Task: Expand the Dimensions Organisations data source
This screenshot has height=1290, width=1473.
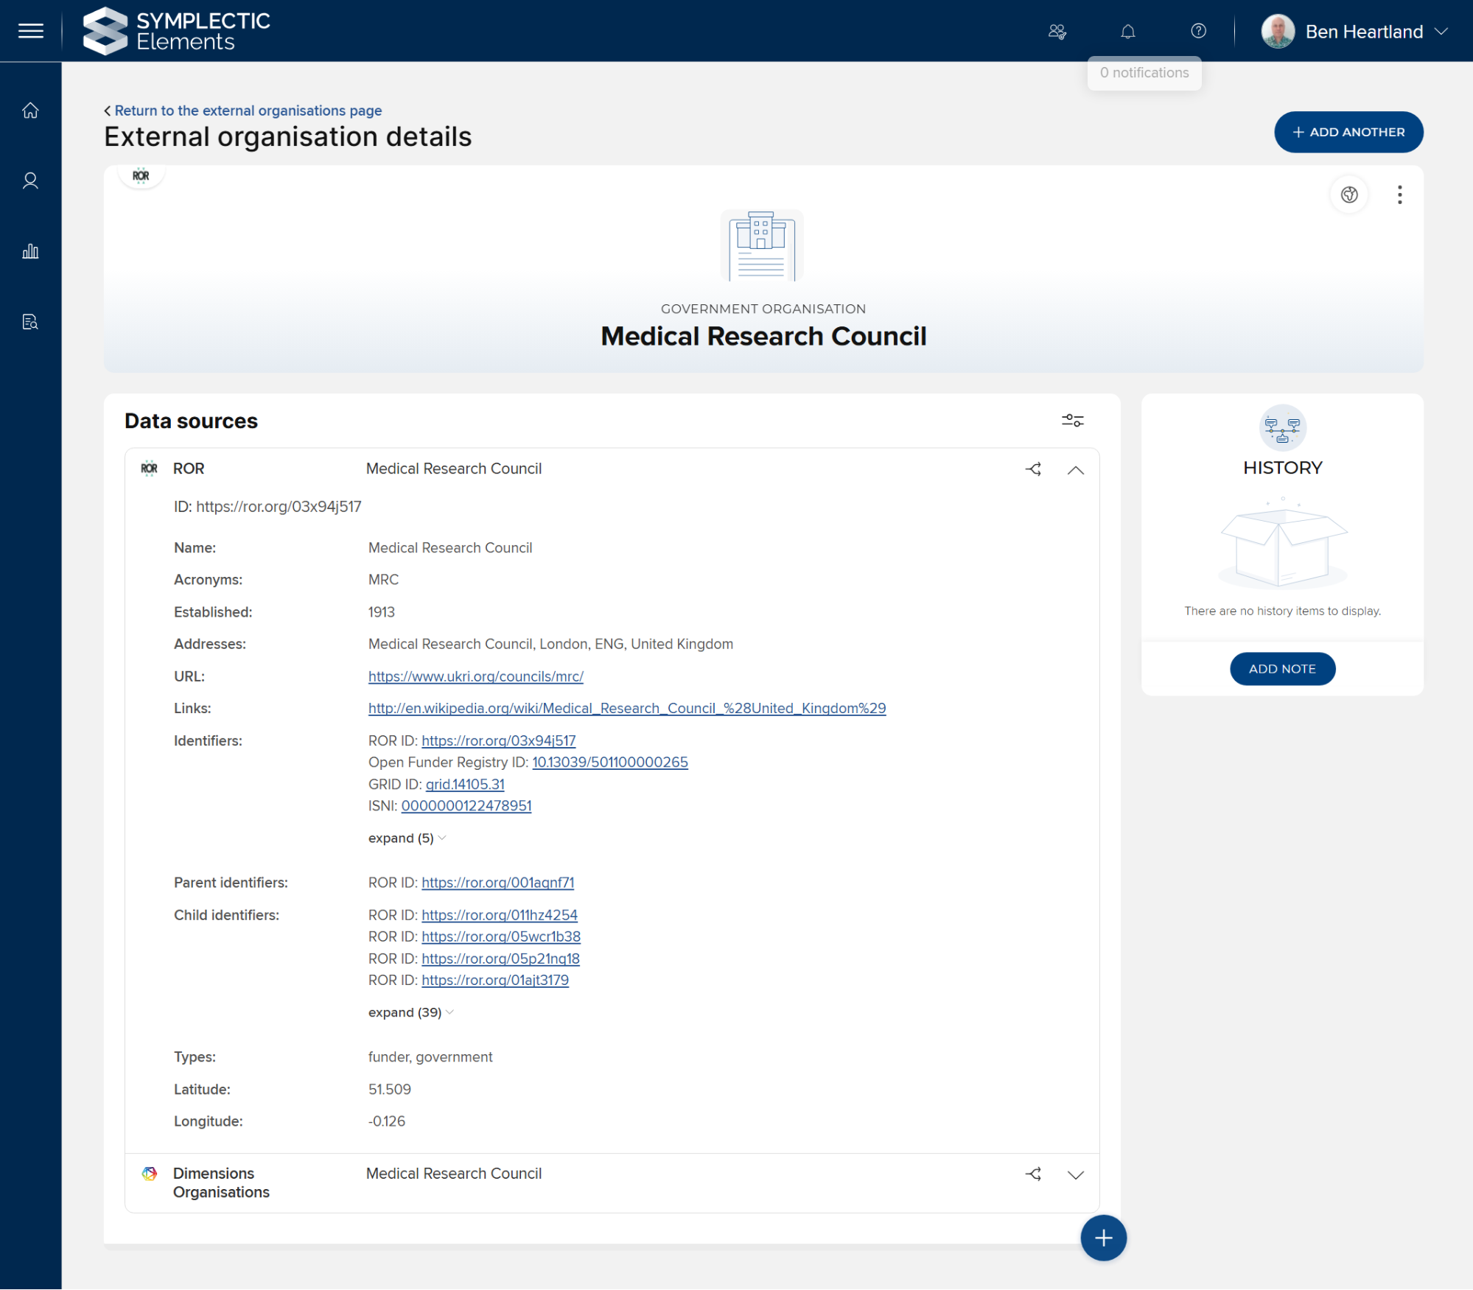Action: 1075,1175
